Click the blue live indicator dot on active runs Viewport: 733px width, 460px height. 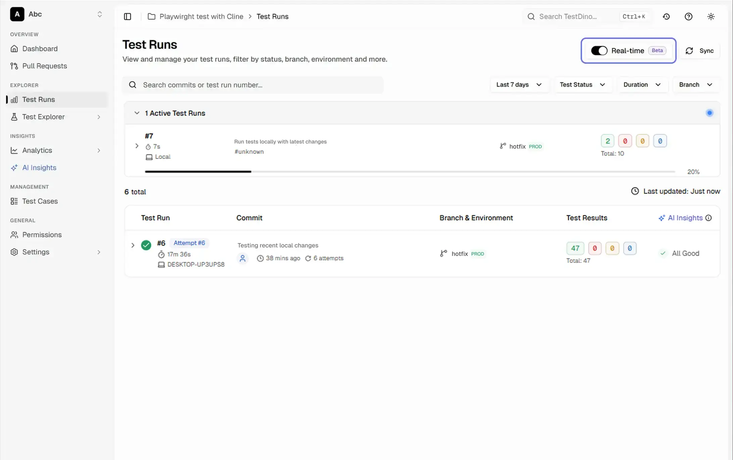coord(710,113)
